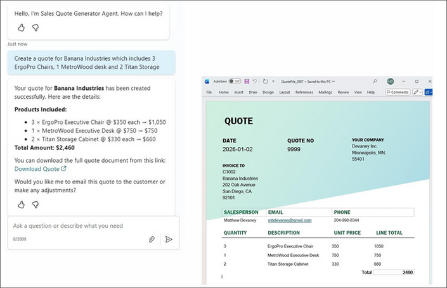Switch to the Draw ribbon tab
The width and height of the screenshot is (447, 288).
tap(253, 92)
